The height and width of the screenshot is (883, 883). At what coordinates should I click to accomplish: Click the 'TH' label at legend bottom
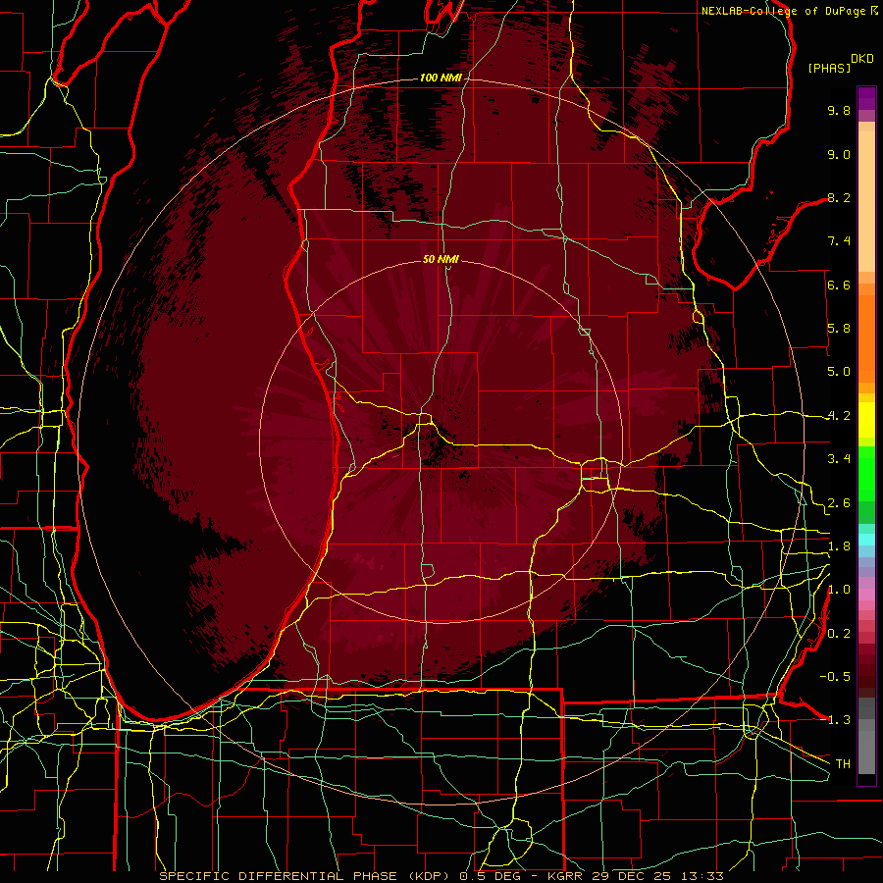(x=843, y=764)
